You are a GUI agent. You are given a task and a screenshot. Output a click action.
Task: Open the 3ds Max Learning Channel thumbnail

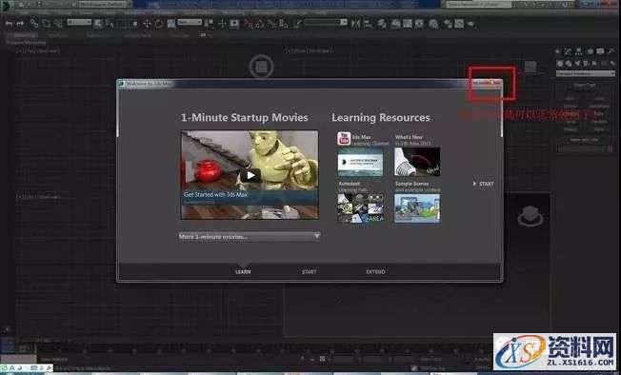point(360,162)
